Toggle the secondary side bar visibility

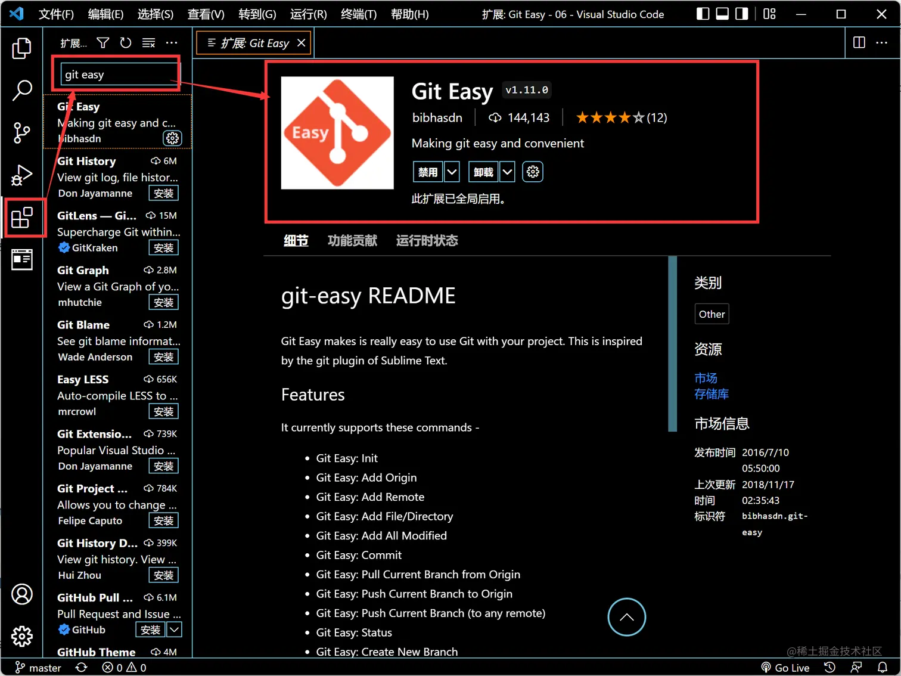click(741, 14)
